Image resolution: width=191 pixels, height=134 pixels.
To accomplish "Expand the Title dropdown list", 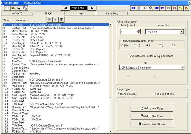I will click(182, 67).
